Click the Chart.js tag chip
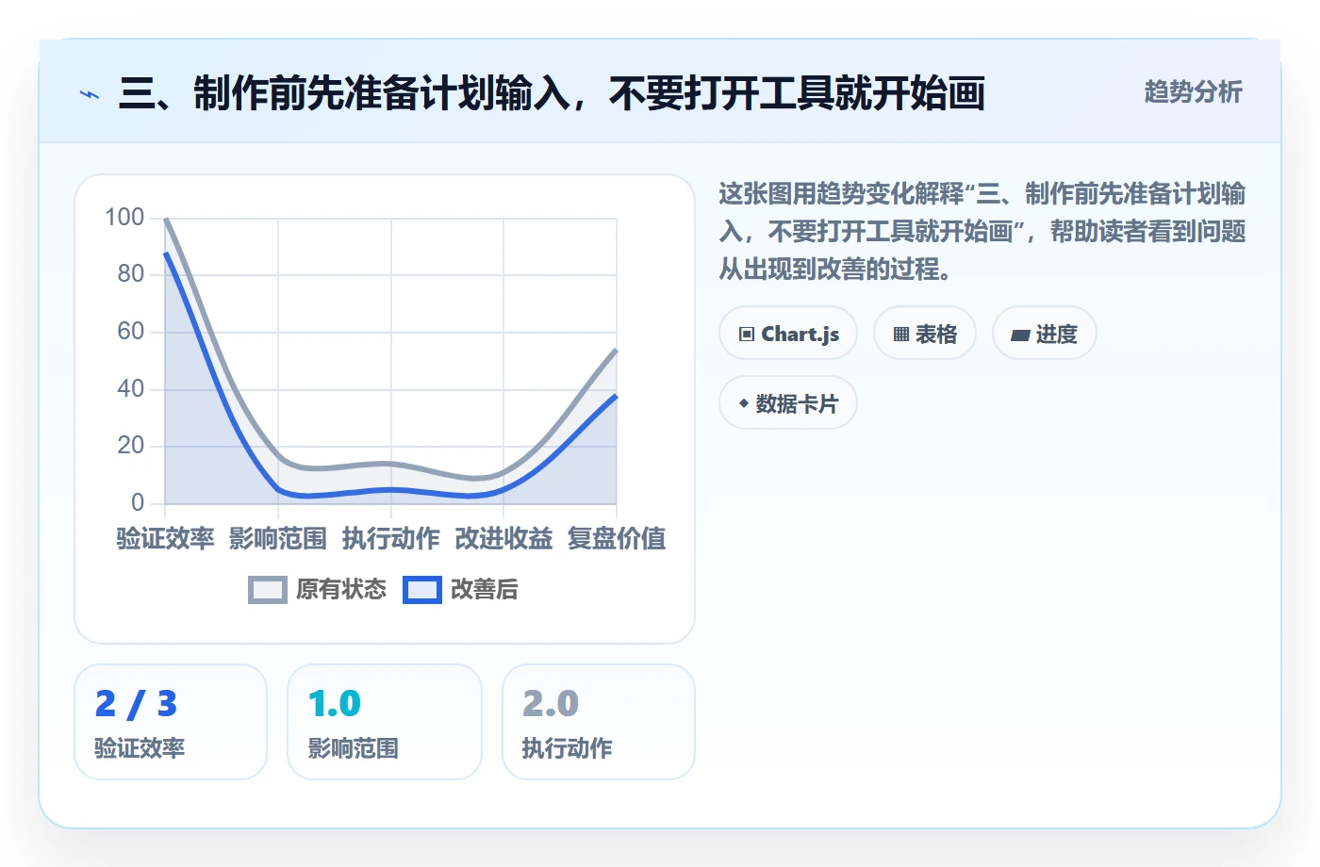 [x=788, y=334]
